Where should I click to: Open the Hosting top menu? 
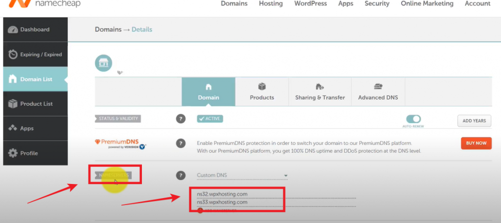coord(271,3)
